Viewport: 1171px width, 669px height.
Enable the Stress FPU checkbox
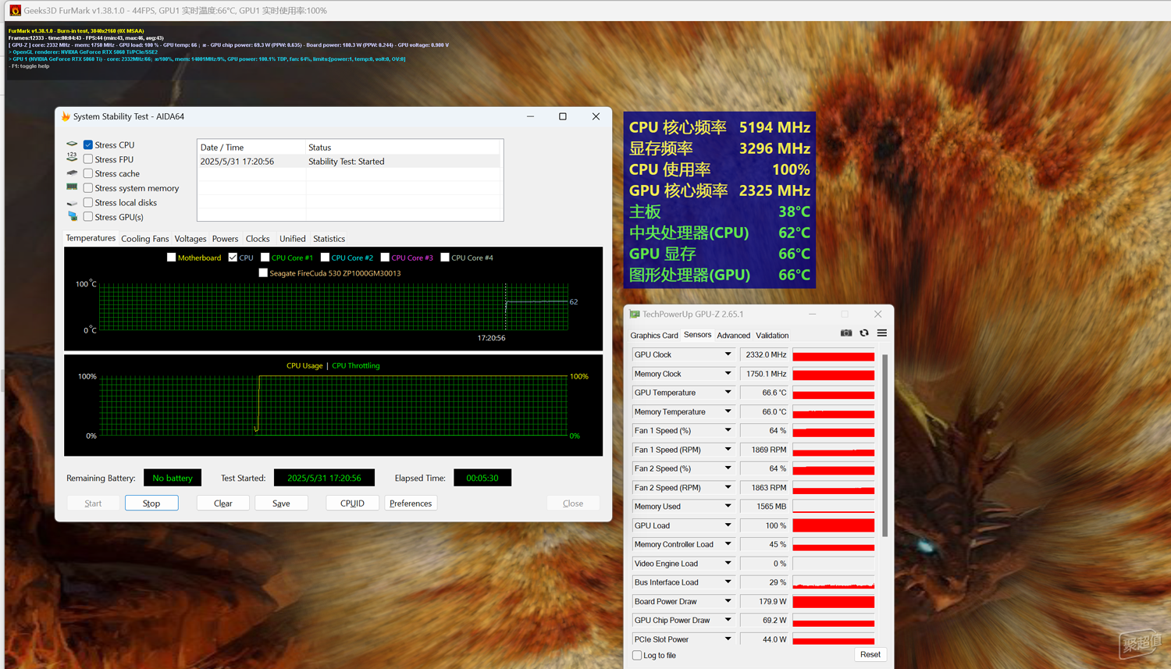(x=88, y=159)
